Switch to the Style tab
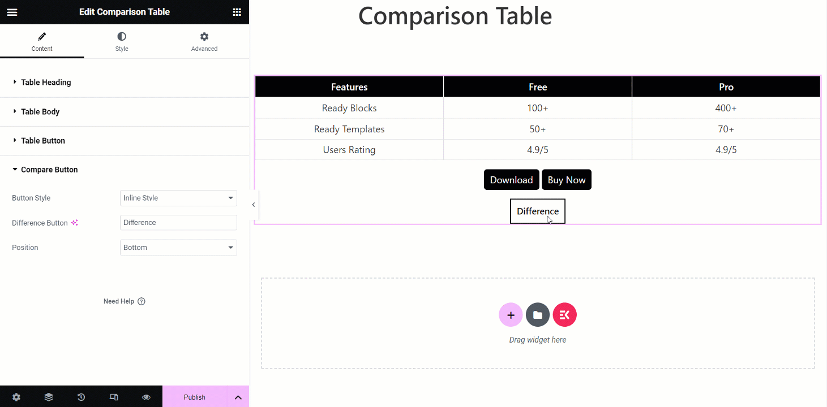 click(122, 42)
